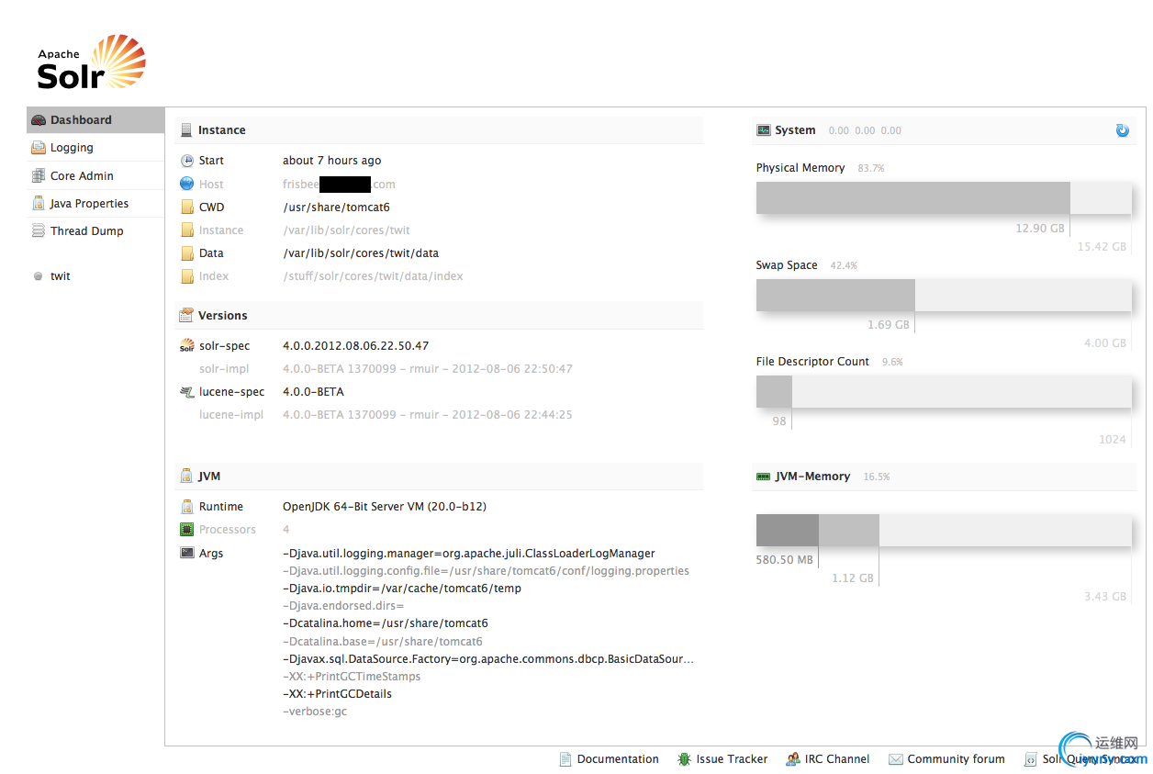The image size is (1153, 774).
Task: Click the clock icon beside Start
Action: [x=187, y=161]
